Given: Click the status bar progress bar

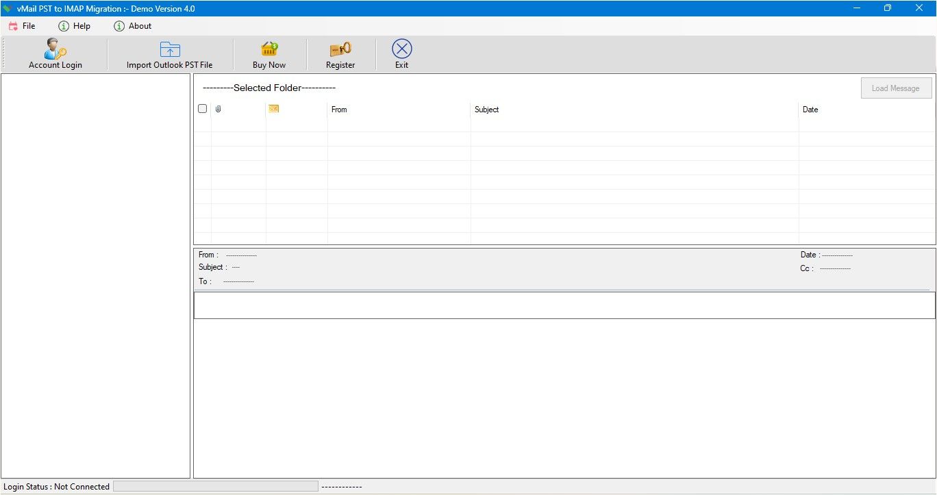Looking at the screenshot, I should [x=216, y=486].
